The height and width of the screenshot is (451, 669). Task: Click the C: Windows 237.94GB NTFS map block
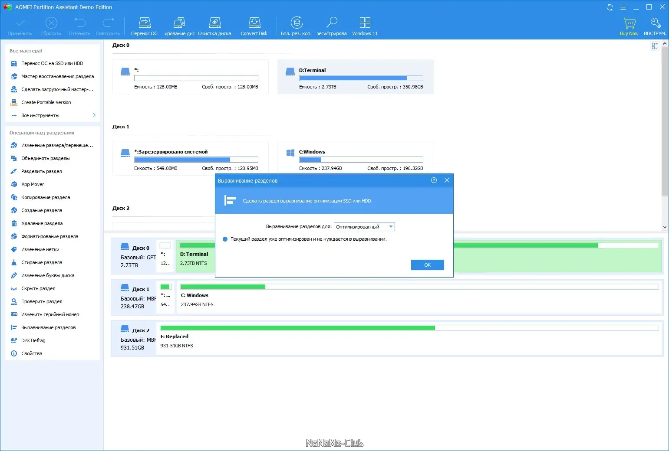[x=419, y=297]
